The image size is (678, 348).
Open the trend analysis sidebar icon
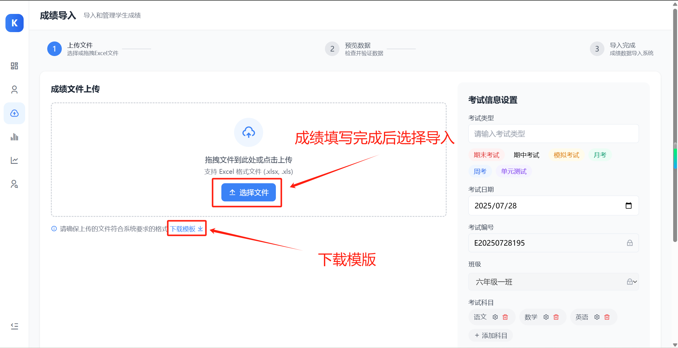(x=14, y=161)
